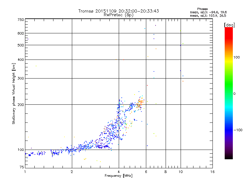Click the orange echo cluster near 5.5 MHz
Image resolution: width=250 pixels, height=187 pixels.
point(140,103)
